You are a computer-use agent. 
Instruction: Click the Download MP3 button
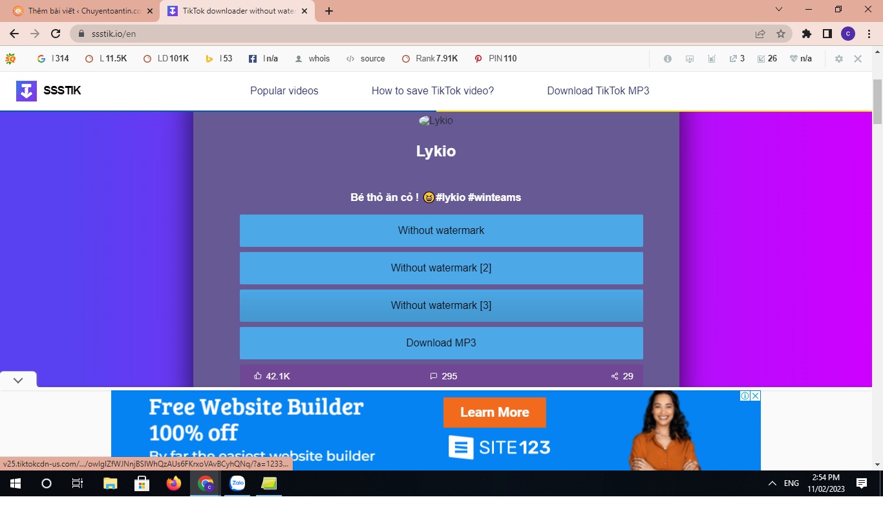441,343
